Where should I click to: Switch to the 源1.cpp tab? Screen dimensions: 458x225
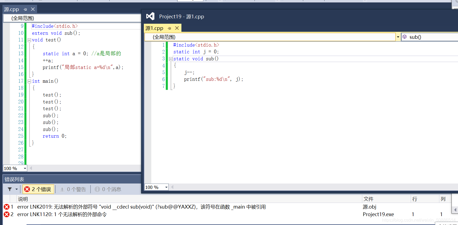[x=154, y=28]
